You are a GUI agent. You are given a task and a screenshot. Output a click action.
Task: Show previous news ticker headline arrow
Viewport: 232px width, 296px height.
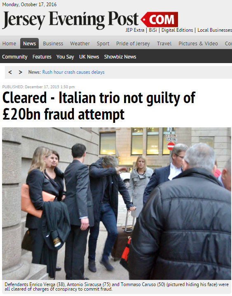[x=10, y=72]
